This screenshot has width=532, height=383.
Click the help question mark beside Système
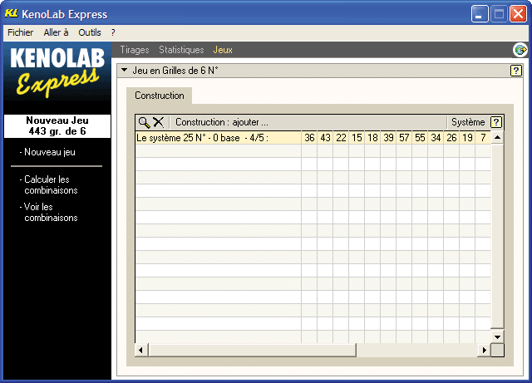point(496,122)
